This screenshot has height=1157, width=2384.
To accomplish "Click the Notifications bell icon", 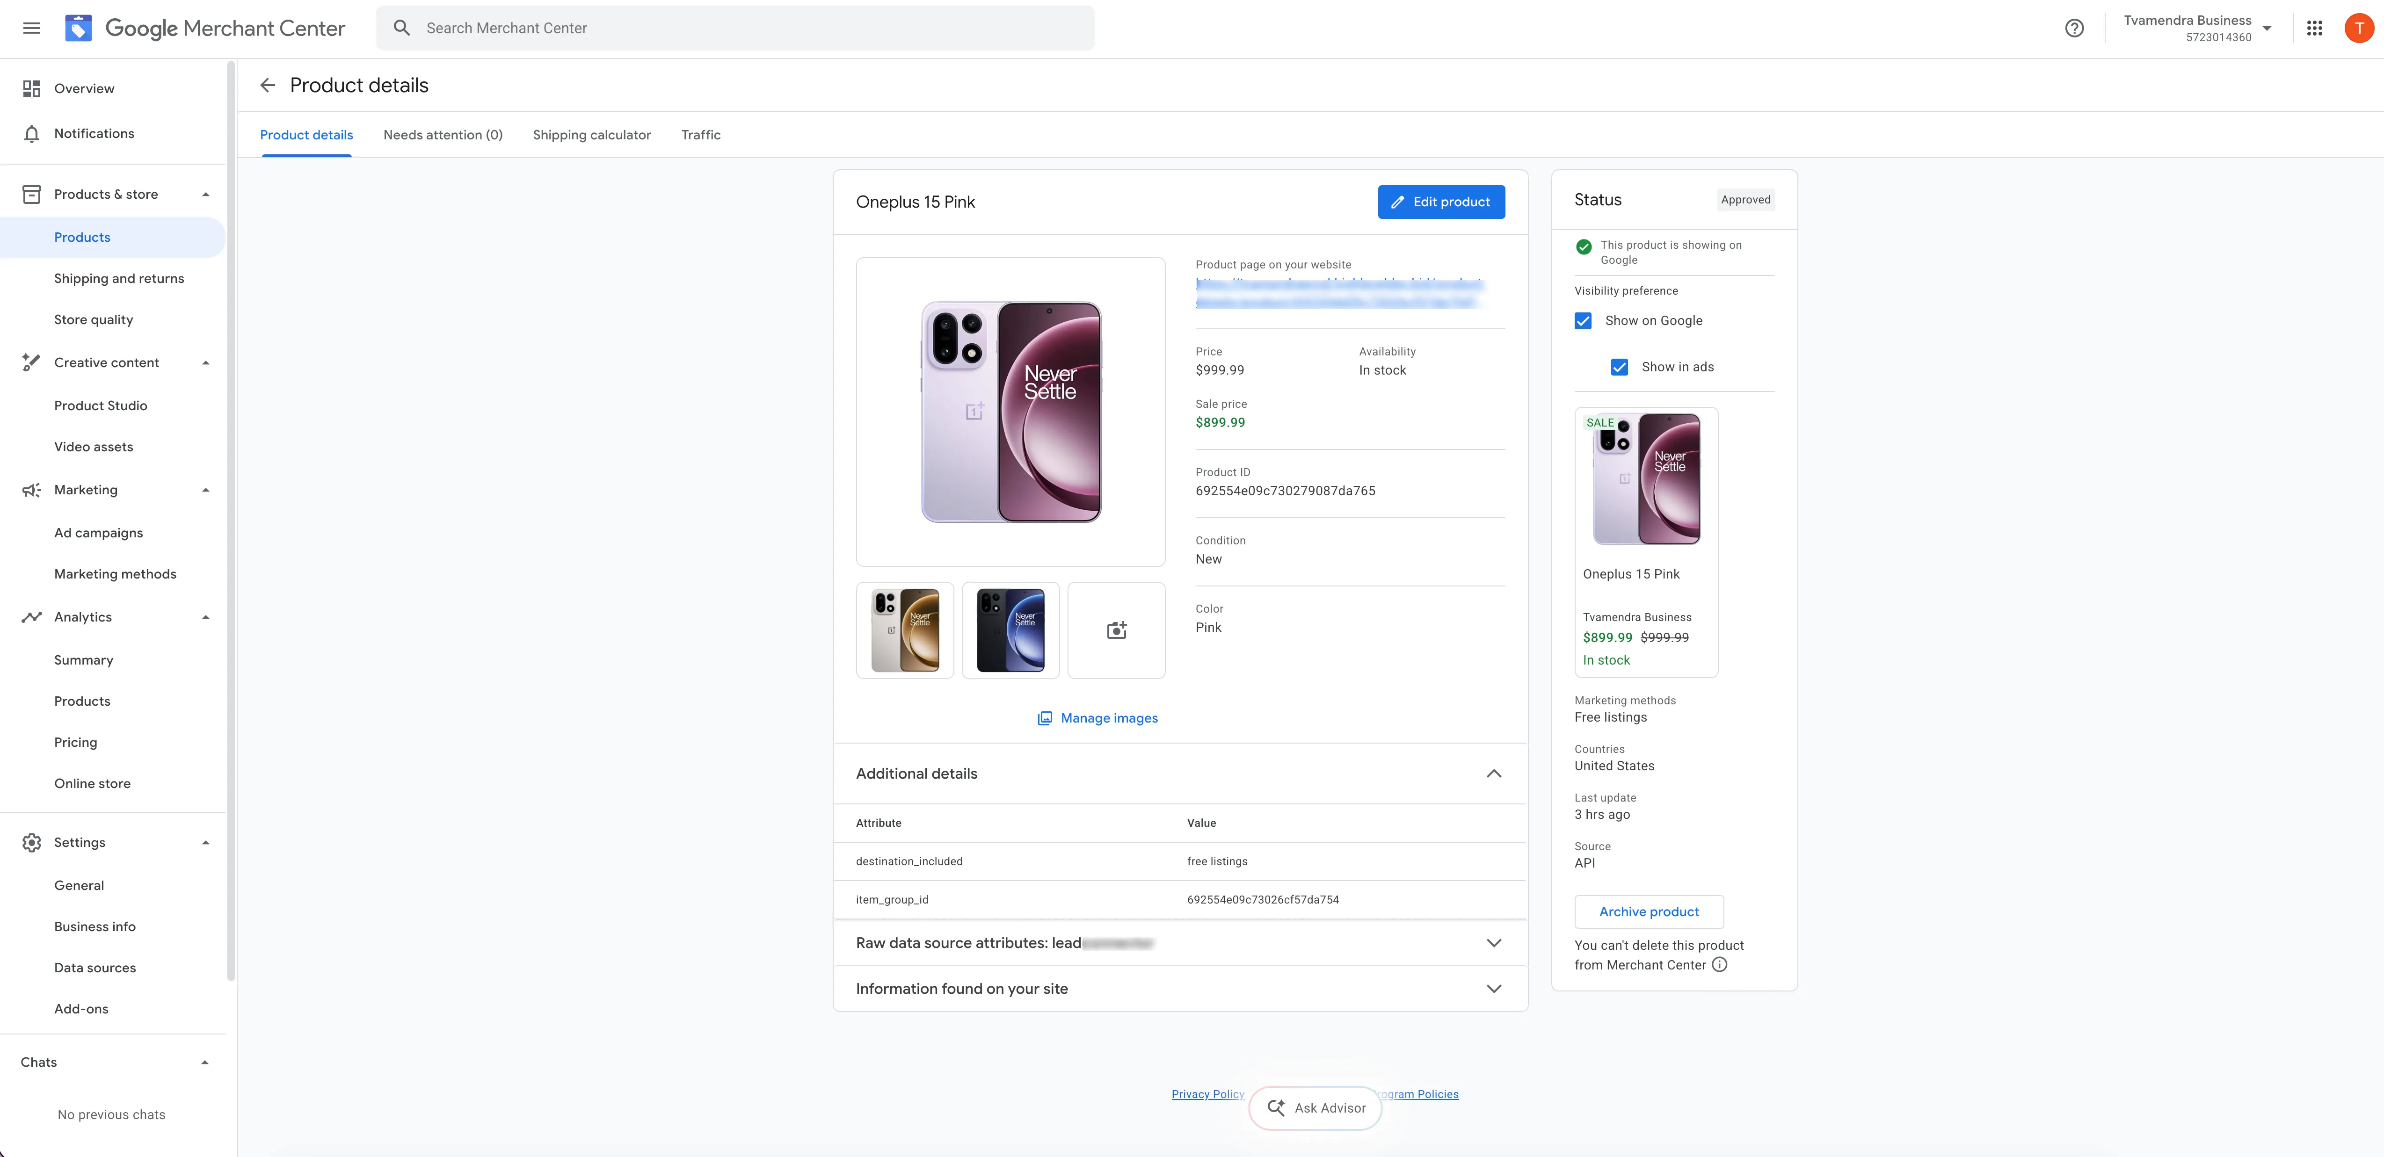I will [x=31, y=133].
